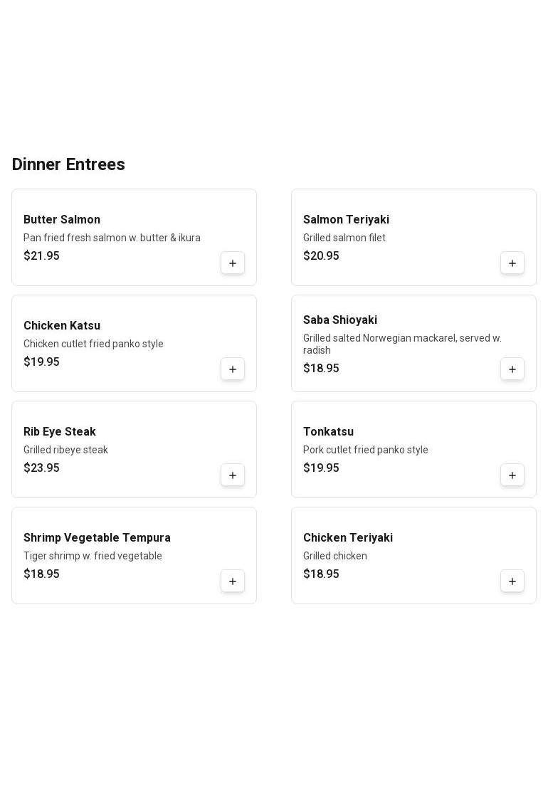Image resolution: width=548 pixels, height=785 pixels.
Task: Click the Chicken Katsu title text
Action: (x=62, y=326)
